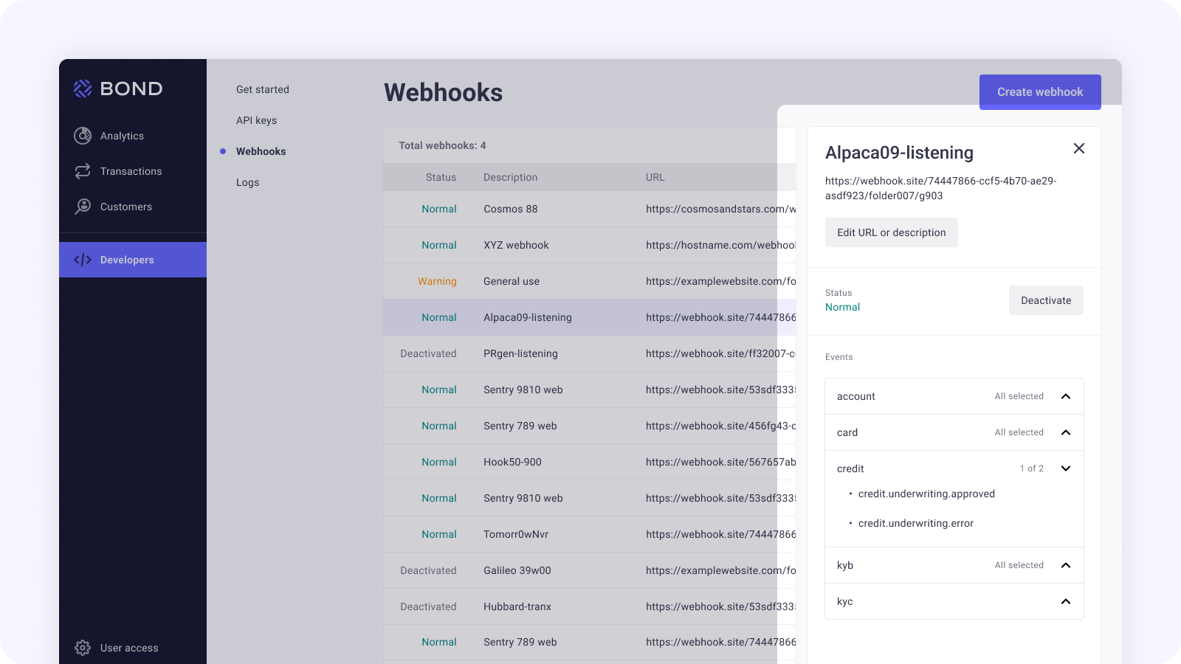Collapse the card events group
Screen dimensions: 1181x664
pos(1066,432)
